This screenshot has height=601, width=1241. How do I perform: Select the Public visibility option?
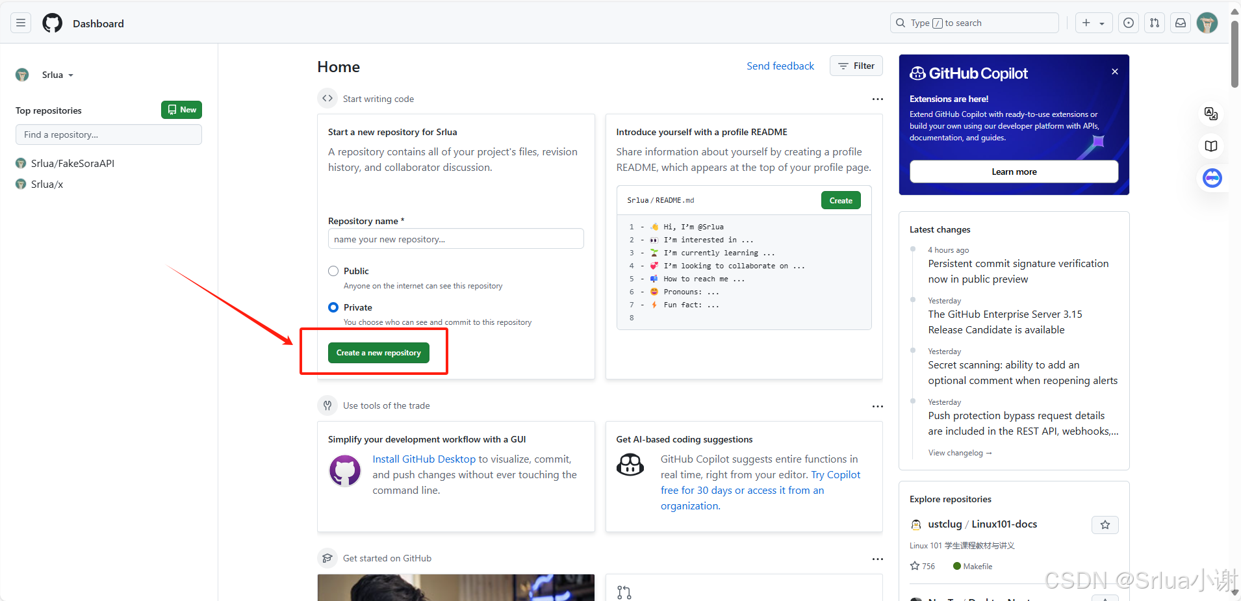pyautogui.click(x=333, y=271)
